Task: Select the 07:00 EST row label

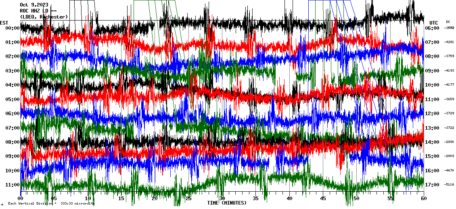Action: tap(12, 128)
